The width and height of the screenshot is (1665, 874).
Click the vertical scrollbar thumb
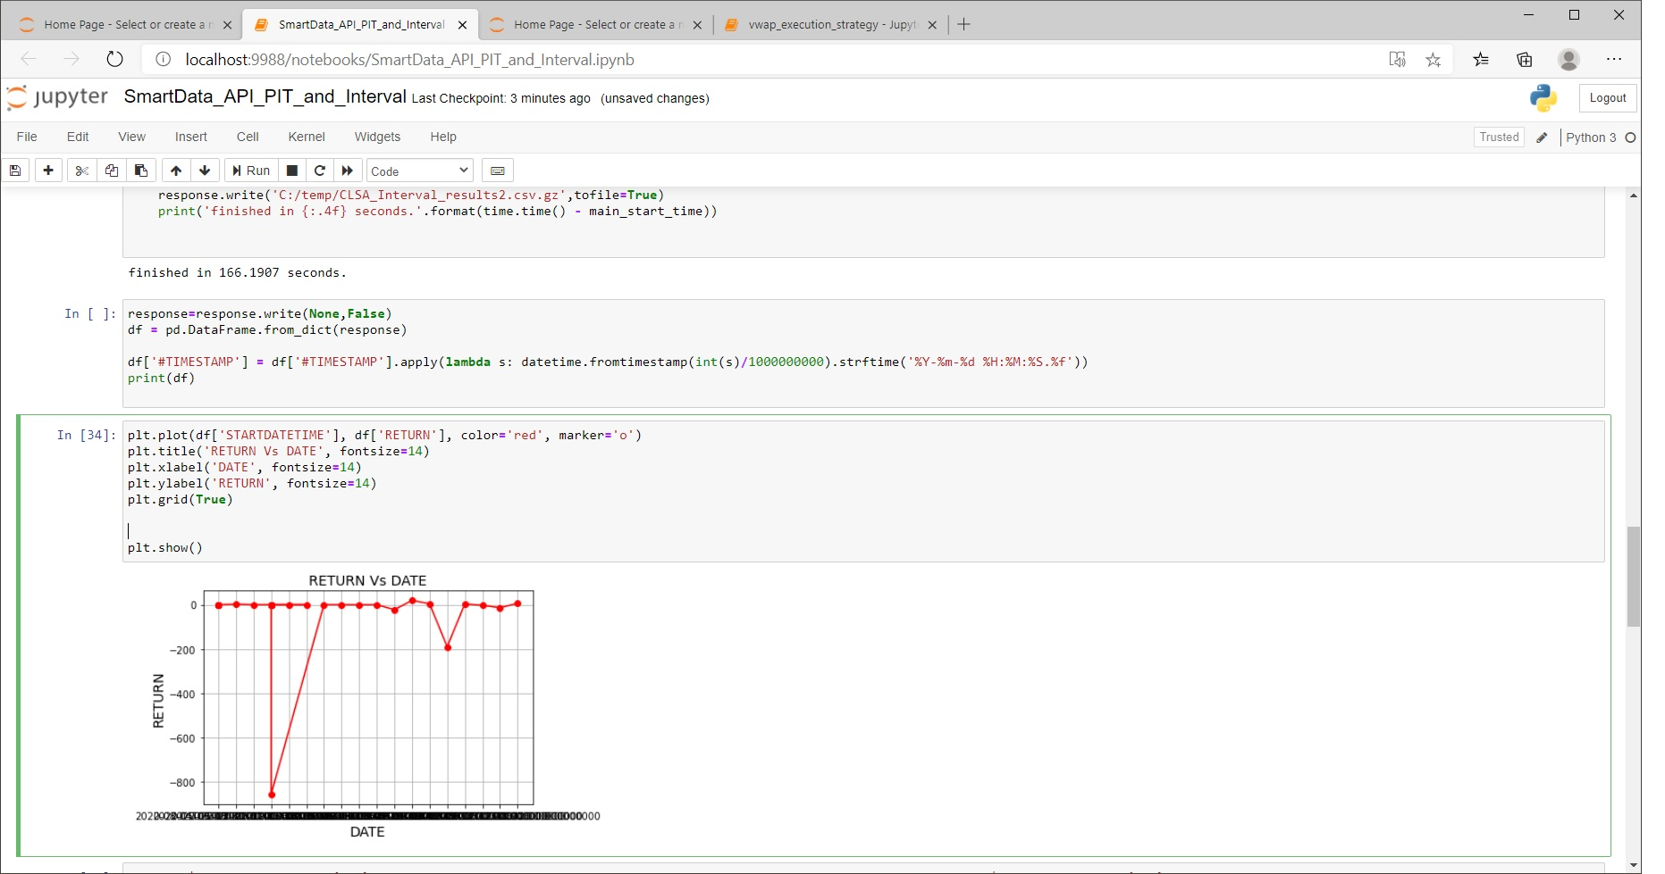click(1634, 577)
